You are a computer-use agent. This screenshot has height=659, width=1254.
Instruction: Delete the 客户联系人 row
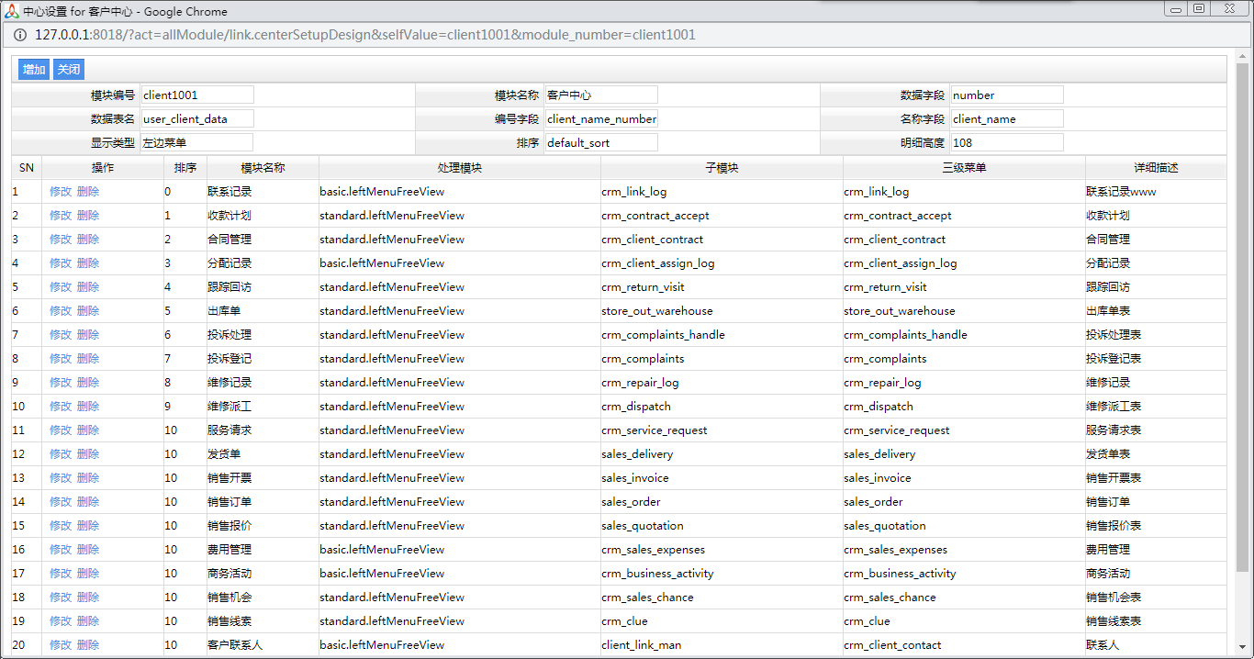tap(88, 645)
